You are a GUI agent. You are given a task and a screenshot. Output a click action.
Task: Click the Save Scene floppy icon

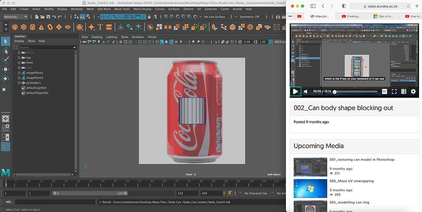click(x=48, y=17)
